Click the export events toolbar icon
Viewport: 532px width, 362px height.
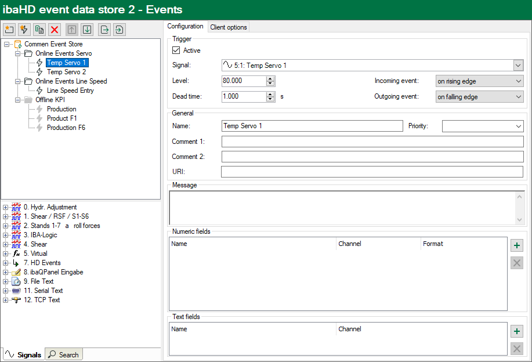click(104, 29)
